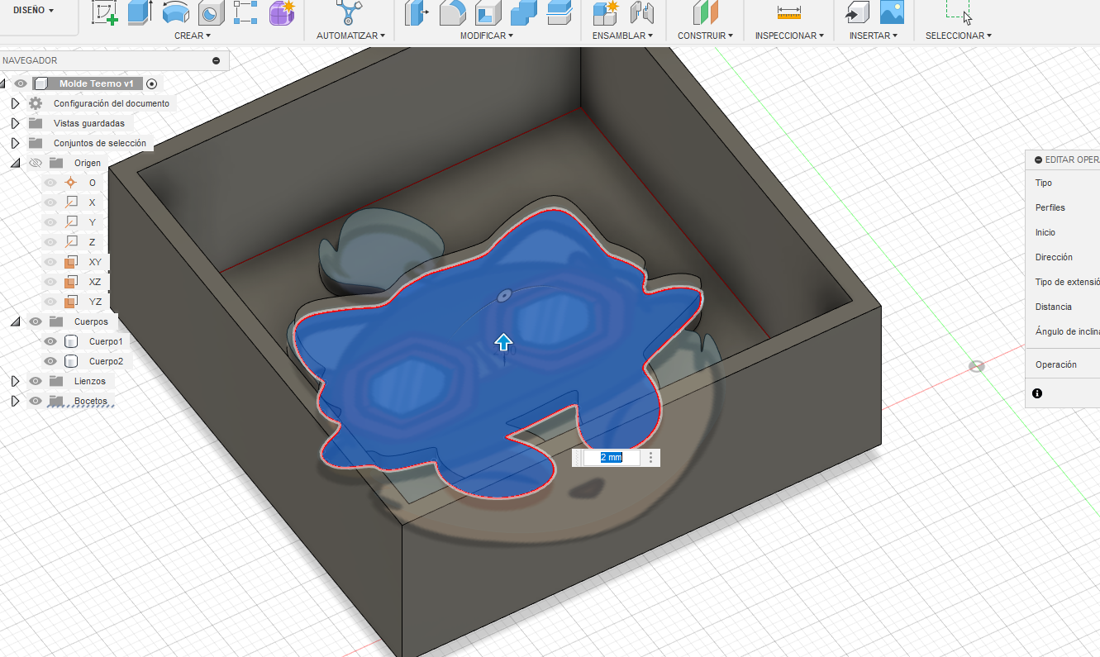
Task: Select the Rectangular Pattern tool icon
Action: pos(246,12)
